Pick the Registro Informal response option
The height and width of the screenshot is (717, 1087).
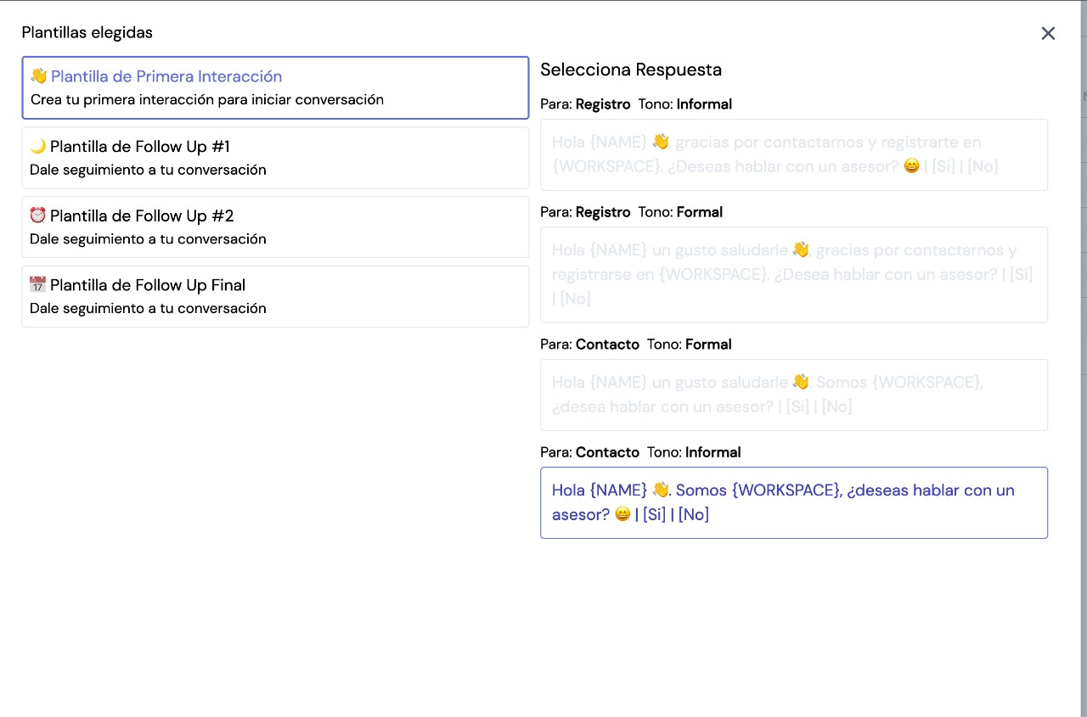[793, 154]
